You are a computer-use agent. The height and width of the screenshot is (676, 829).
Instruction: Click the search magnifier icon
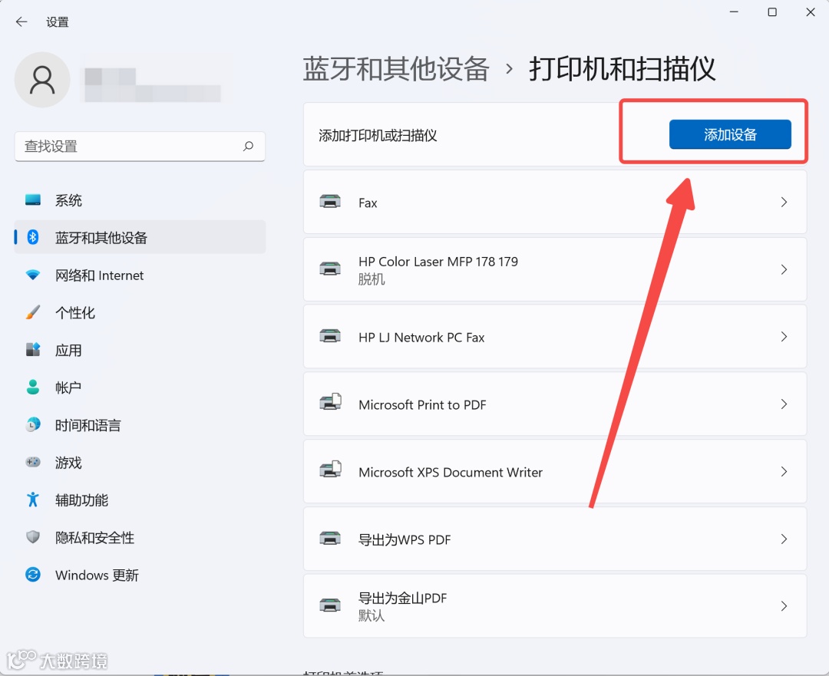248,146
